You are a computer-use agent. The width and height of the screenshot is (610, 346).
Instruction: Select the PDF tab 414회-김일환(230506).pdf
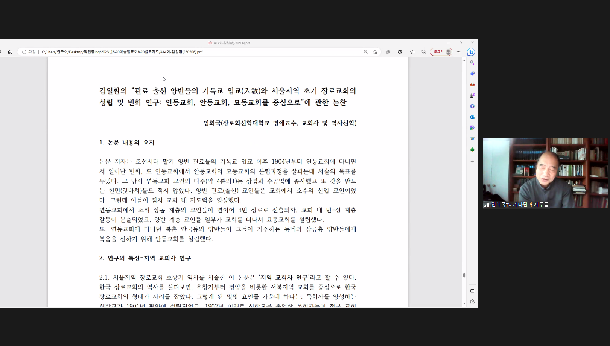pyautogui.click(x=229, y=43)
